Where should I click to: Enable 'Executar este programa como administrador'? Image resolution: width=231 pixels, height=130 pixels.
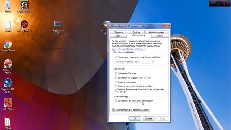[116, 101]
